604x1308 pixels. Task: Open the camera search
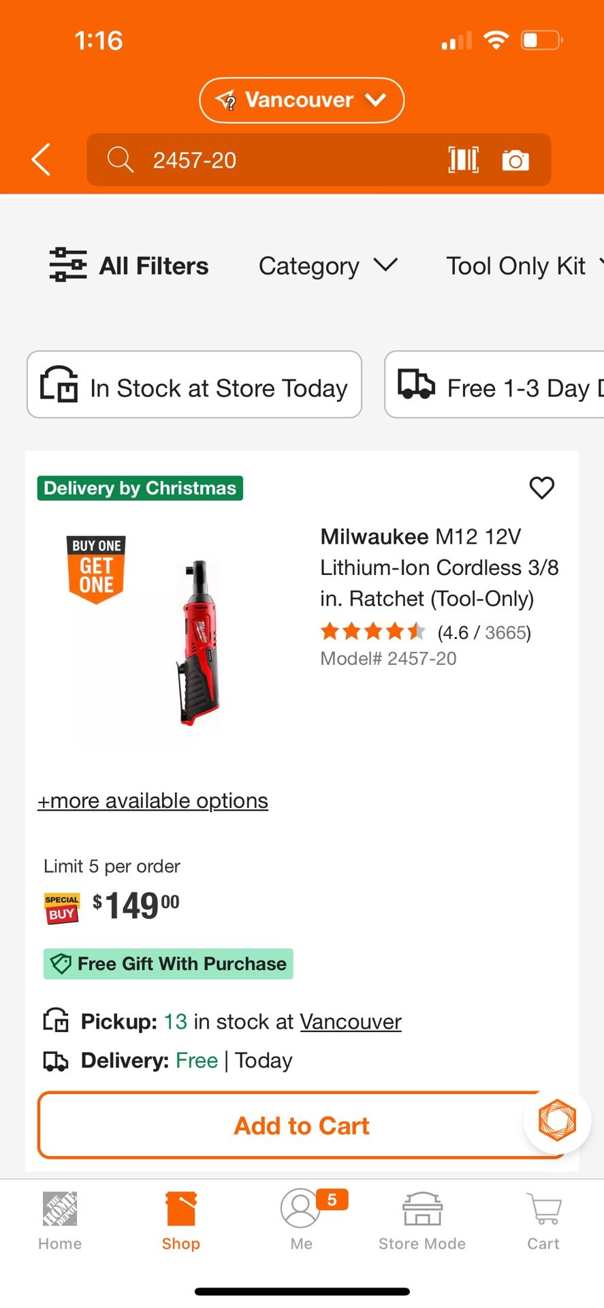pyautogui.click(x=515, y=159)
